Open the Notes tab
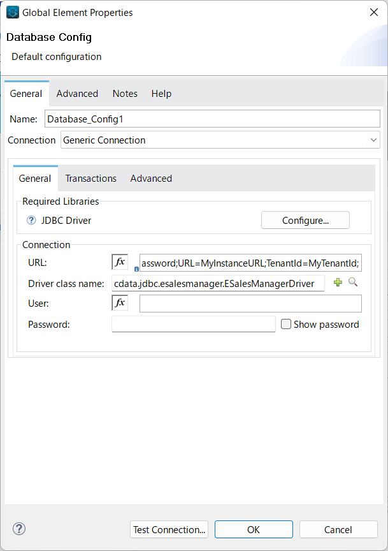388x551 pixels. click(125, 94)
